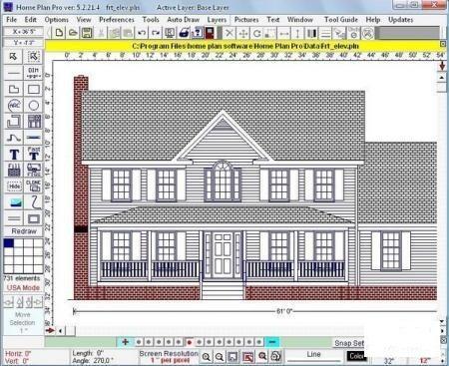The height and width of the screenshot is (366, 449).
Task: Choose the DIM dimension tool
Action: [34, 73]
